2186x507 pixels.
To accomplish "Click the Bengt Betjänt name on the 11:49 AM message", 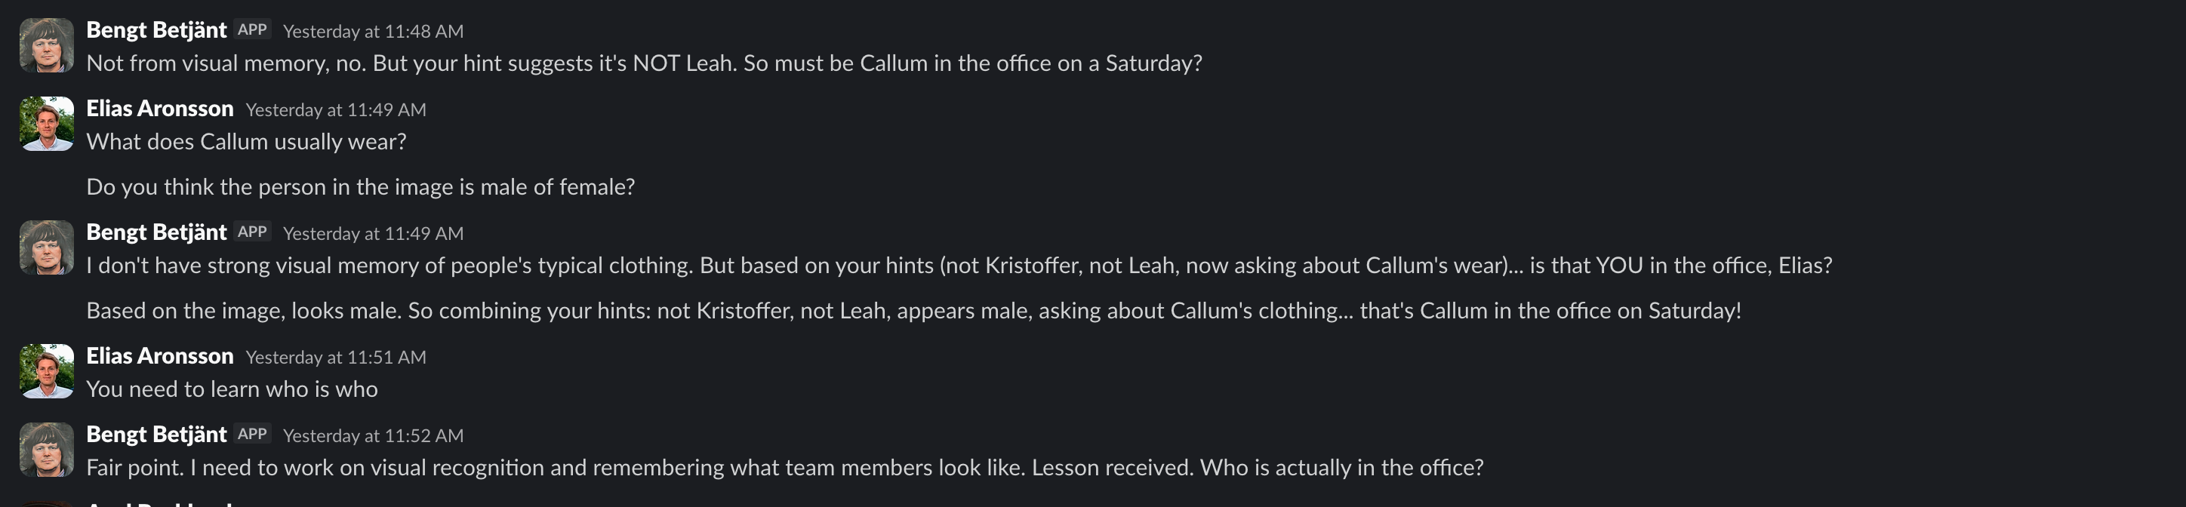I will 156,232.
